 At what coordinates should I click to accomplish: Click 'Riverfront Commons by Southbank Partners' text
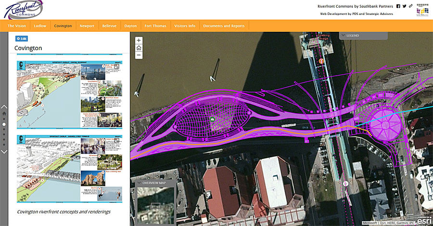[x=355, y=6]
